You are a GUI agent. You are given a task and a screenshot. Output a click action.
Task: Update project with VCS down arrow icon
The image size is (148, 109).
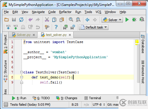pyautogui.click(x=8, y=27)
